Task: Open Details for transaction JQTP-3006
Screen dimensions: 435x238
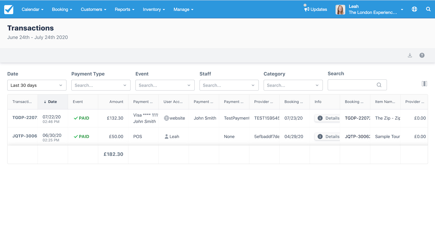Action: click(327, 137)
